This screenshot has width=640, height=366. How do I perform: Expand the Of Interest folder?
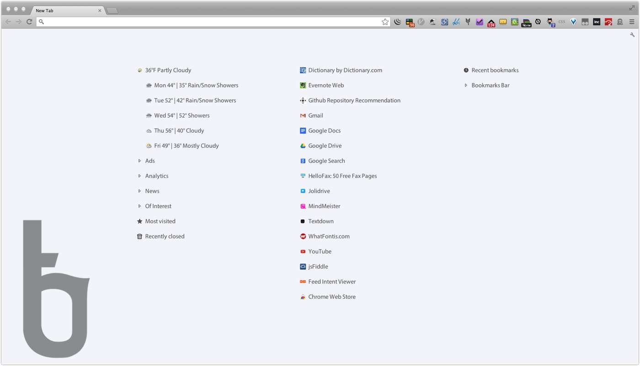158,206
